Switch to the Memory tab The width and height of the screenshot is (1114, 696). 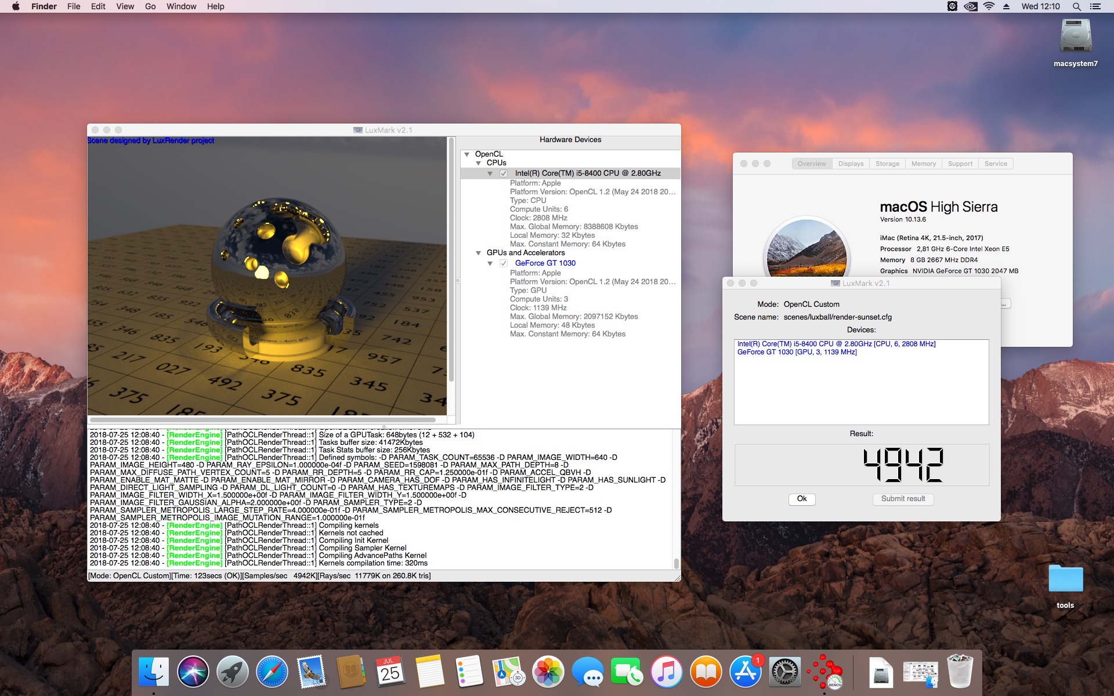coord(923,164)
